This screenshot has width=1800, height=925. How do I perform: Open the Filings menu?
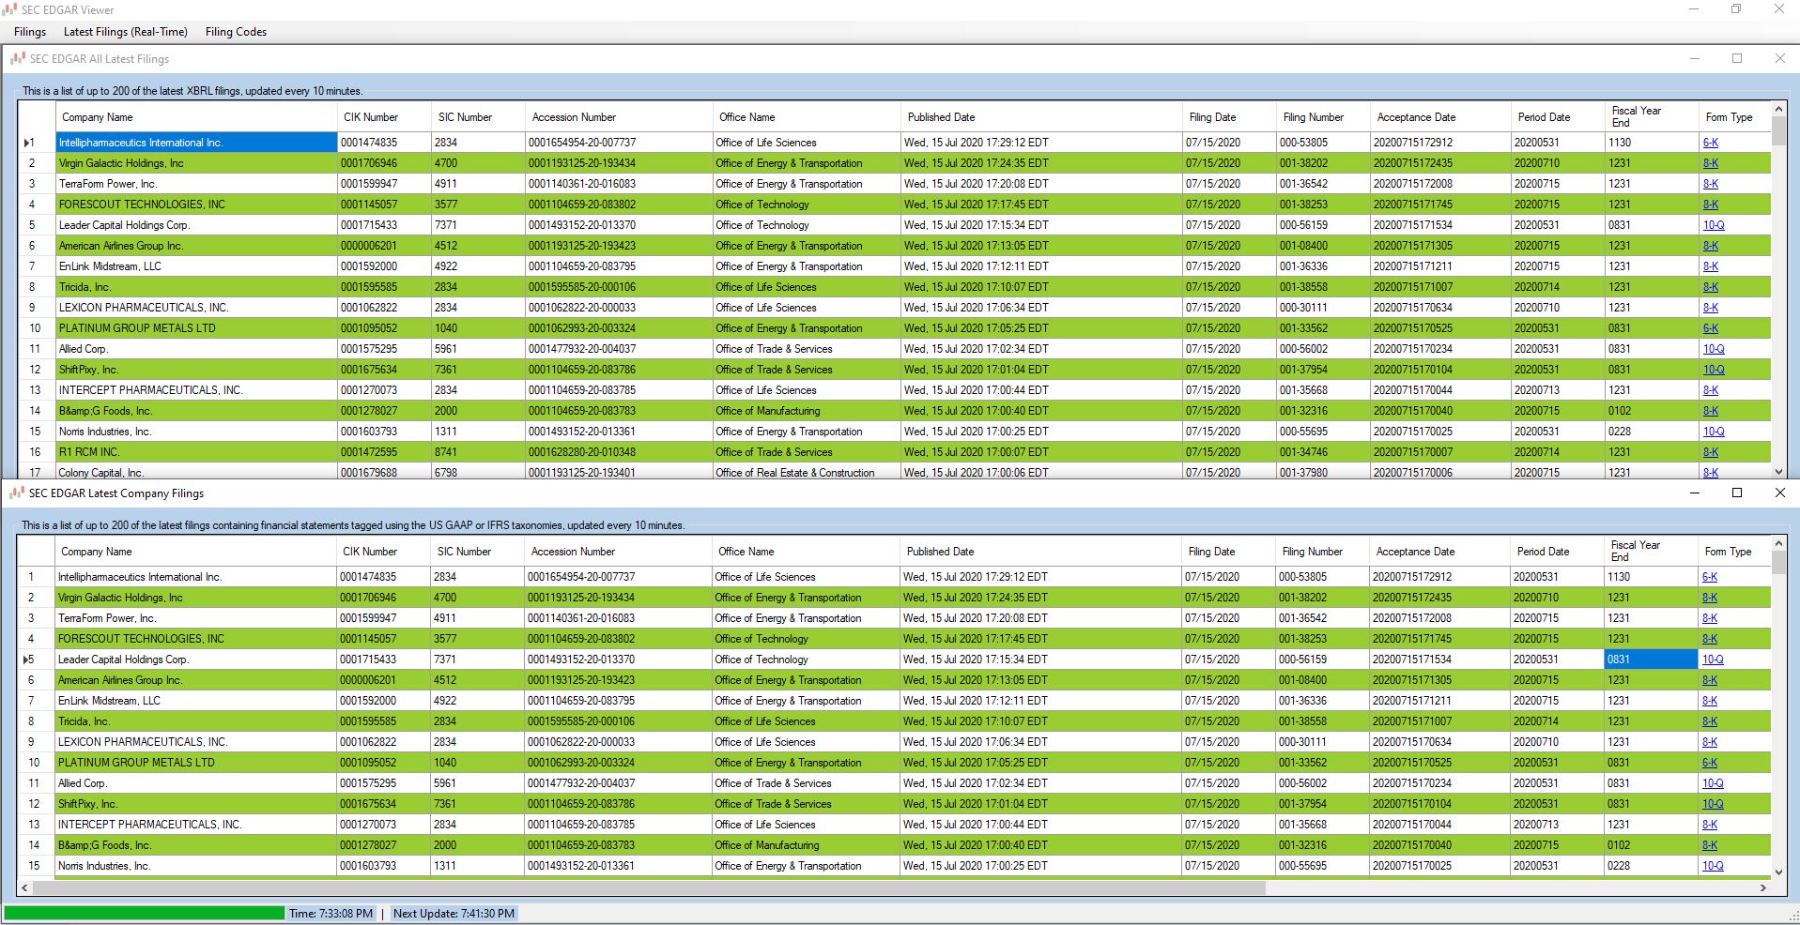point(30,32)
